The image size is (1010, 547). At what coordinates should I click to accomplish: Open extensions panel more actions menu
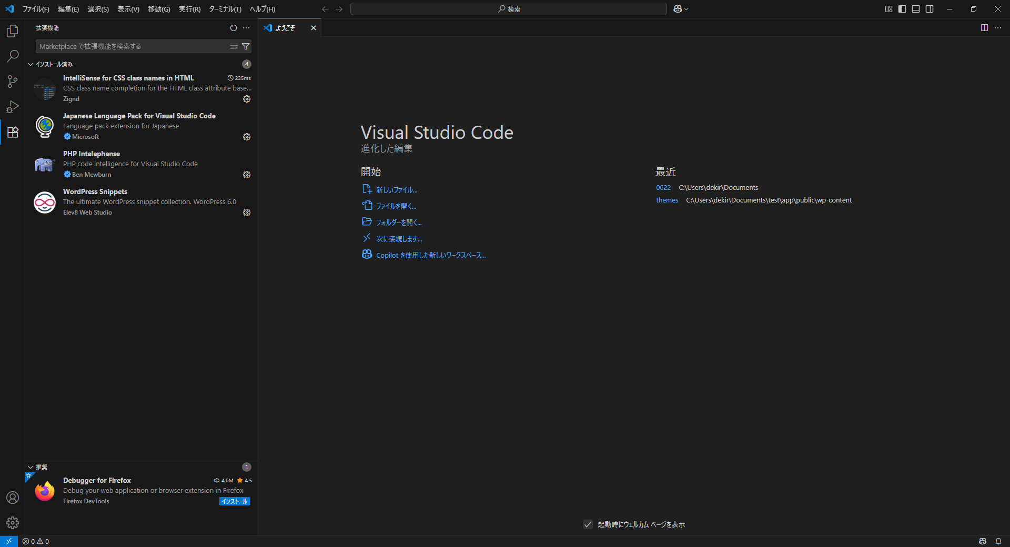(x=246, y=28)
